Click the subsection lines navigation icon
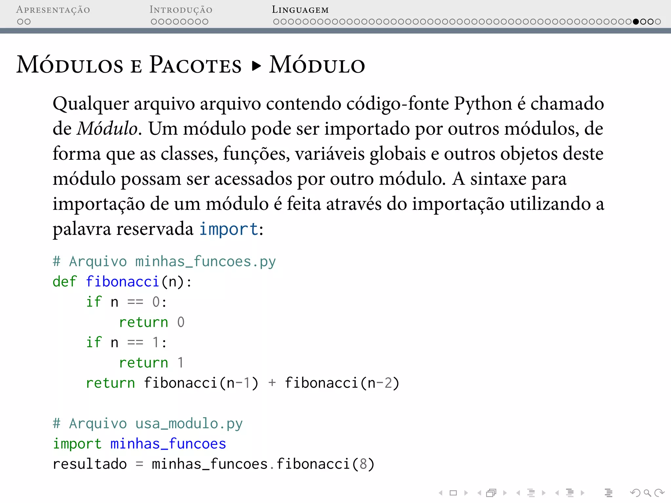Image resolution: width=671 pixels, height=503 pixels. pyautogui.click(x=531, y=493)
